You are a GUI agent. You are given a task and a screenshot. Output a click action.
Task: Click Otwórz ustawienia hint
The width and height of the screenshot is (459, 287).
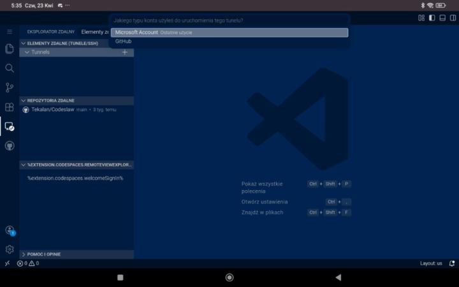click(x=265, y=202)
